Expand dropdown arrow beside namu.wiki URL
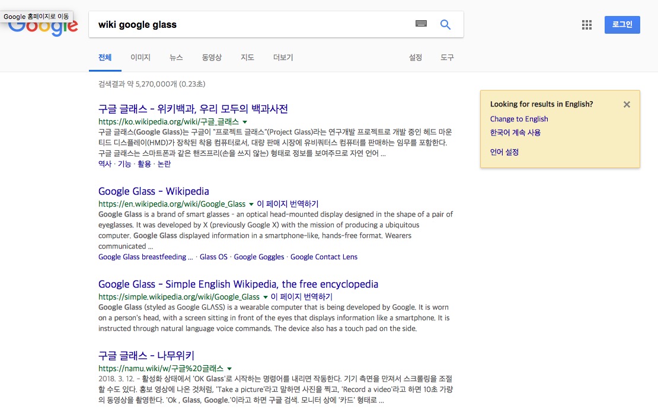The width and height of the screenshot is (658, 416). click(x=229, y=369)
